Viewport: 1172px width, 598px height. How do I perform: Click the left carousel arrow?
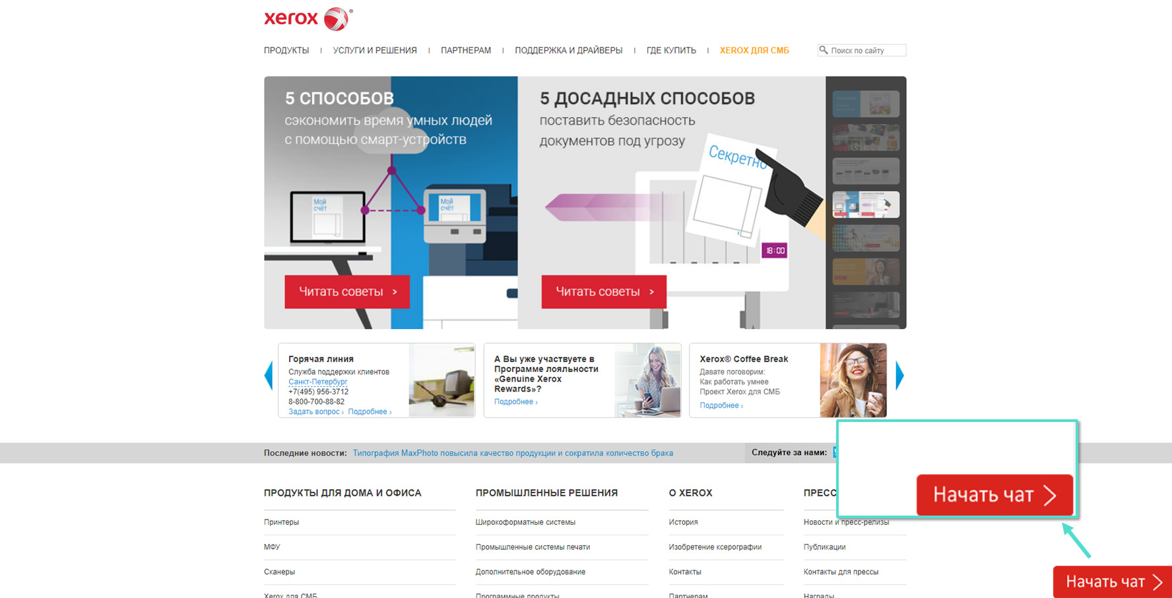(x=269, y=376)
